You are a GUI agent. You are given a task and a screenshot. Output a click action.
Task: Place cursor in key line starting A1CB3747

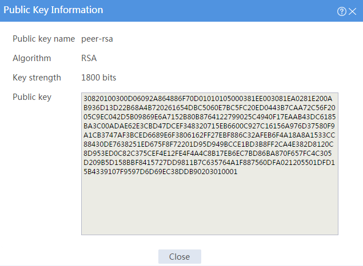pos(209,135)
